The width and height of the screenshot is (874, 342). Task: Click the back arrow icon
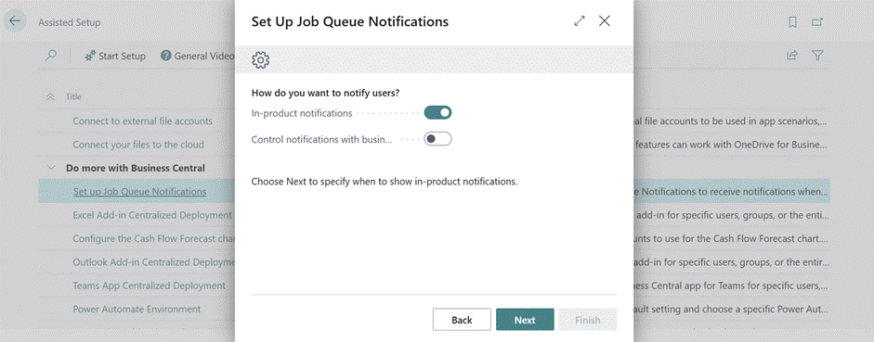pyautogui.click(x=15, y=21)
